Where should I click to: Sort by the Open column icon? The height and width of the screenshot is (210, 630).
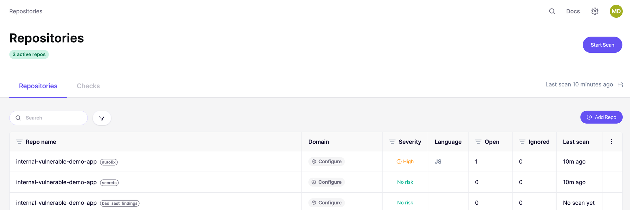click(x=478, y=142)
